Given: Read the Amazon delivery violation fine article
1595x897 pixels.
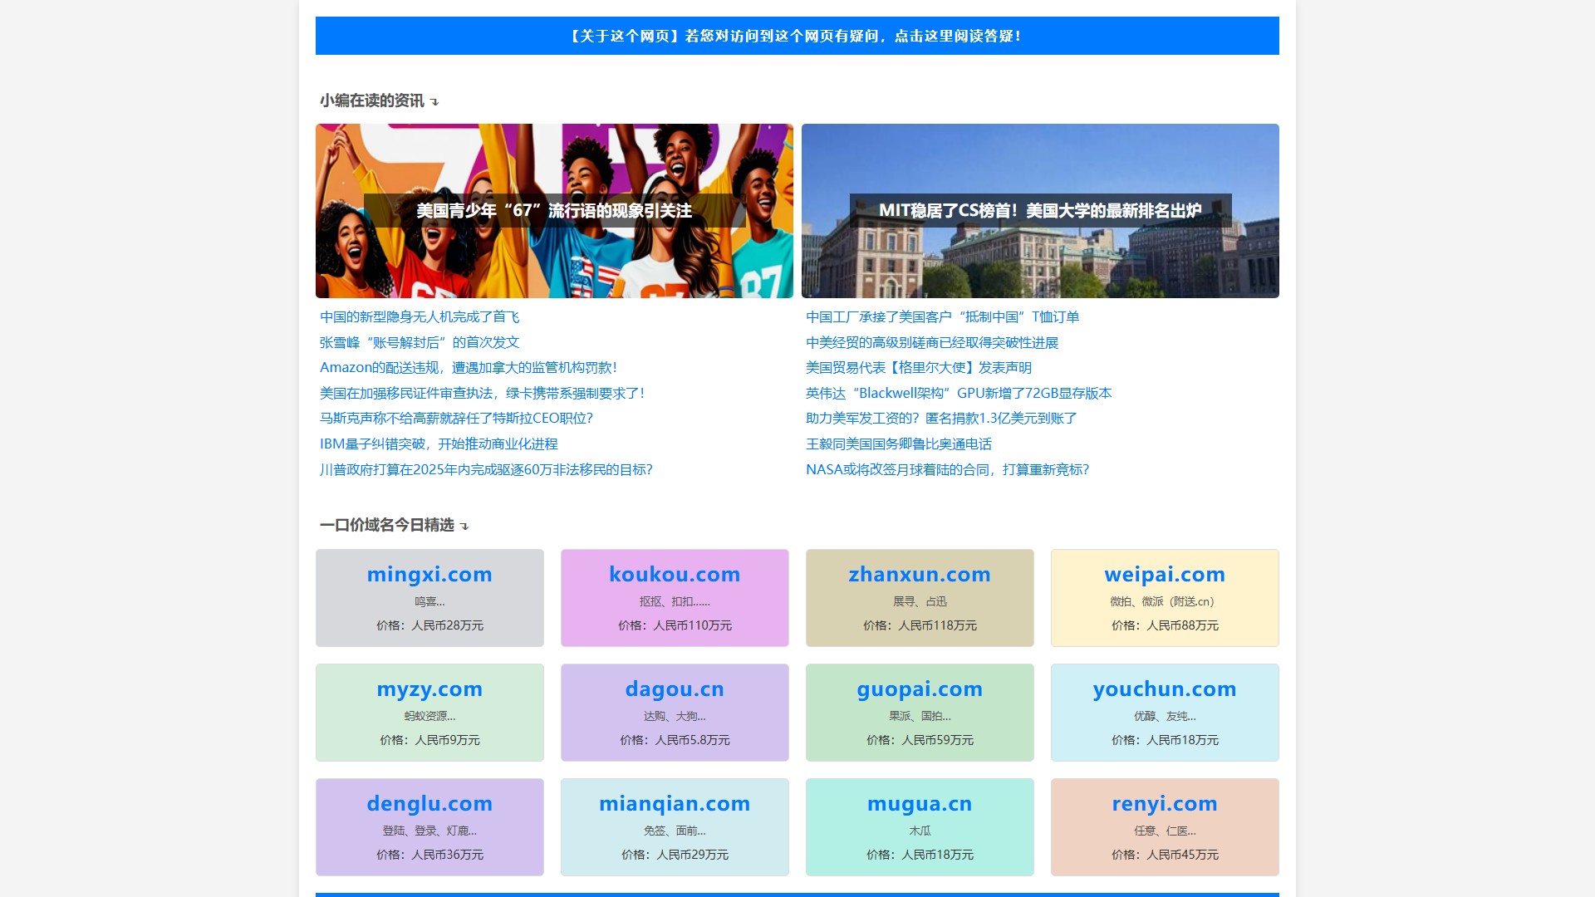Looking at the screenshot, I should [x=468, y=367].
